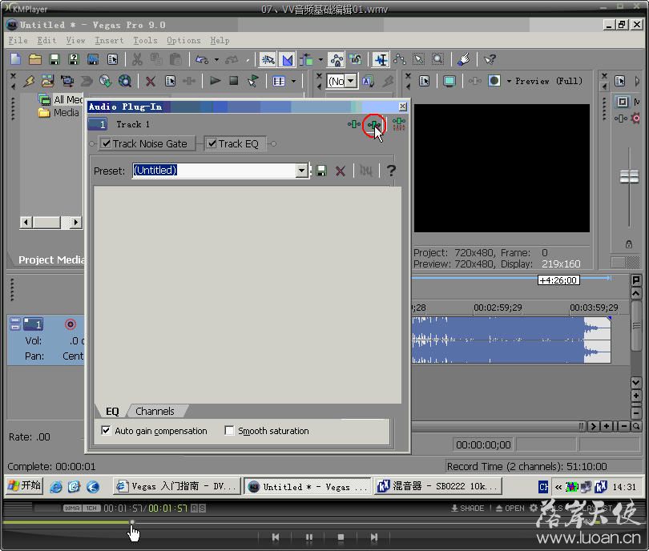Stop preview in Project Media toolbar
Image resolution: width=649 pixels, height=551 pixels.
233,80
